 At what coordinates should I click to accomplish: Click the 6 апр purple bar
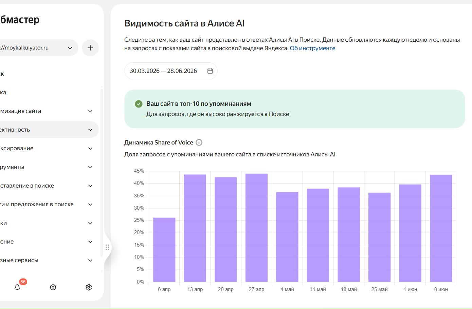(164, 250)
